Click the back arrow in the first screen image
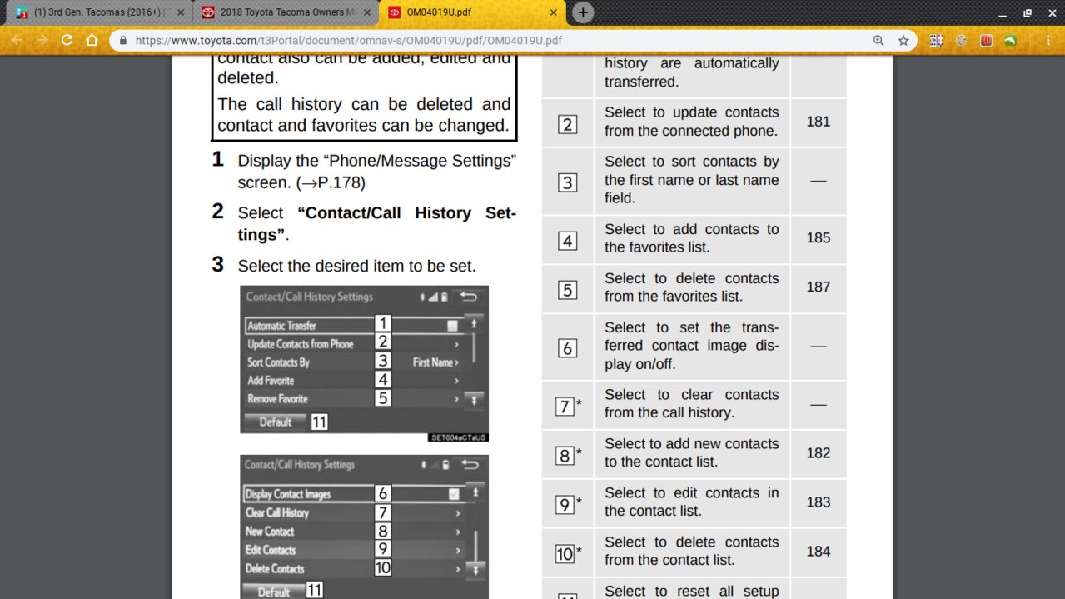Image resolution: width=1065 pixels, height=599 pixels. click(x=470, y=297)
